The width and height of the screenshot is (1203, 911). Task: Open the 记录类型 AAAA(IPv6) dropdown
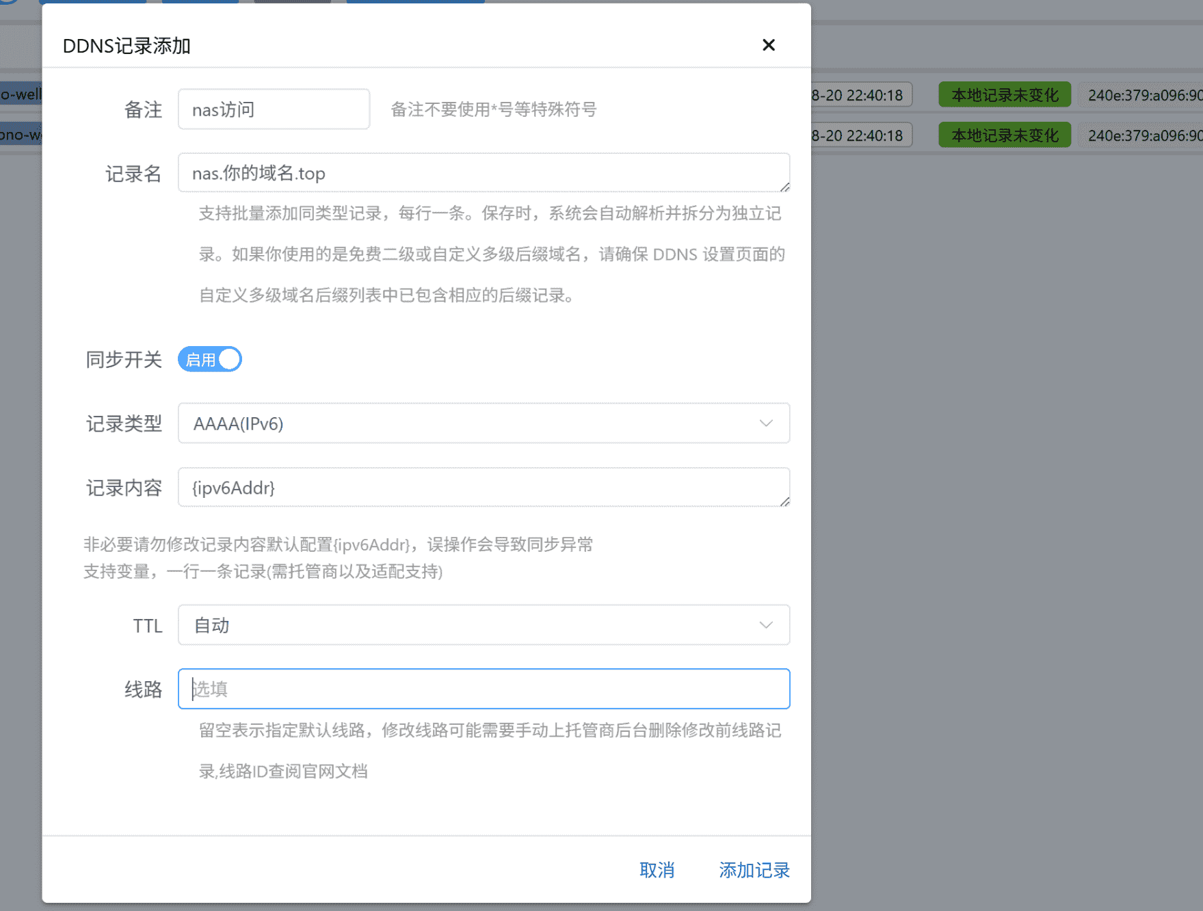click(484, 423)
